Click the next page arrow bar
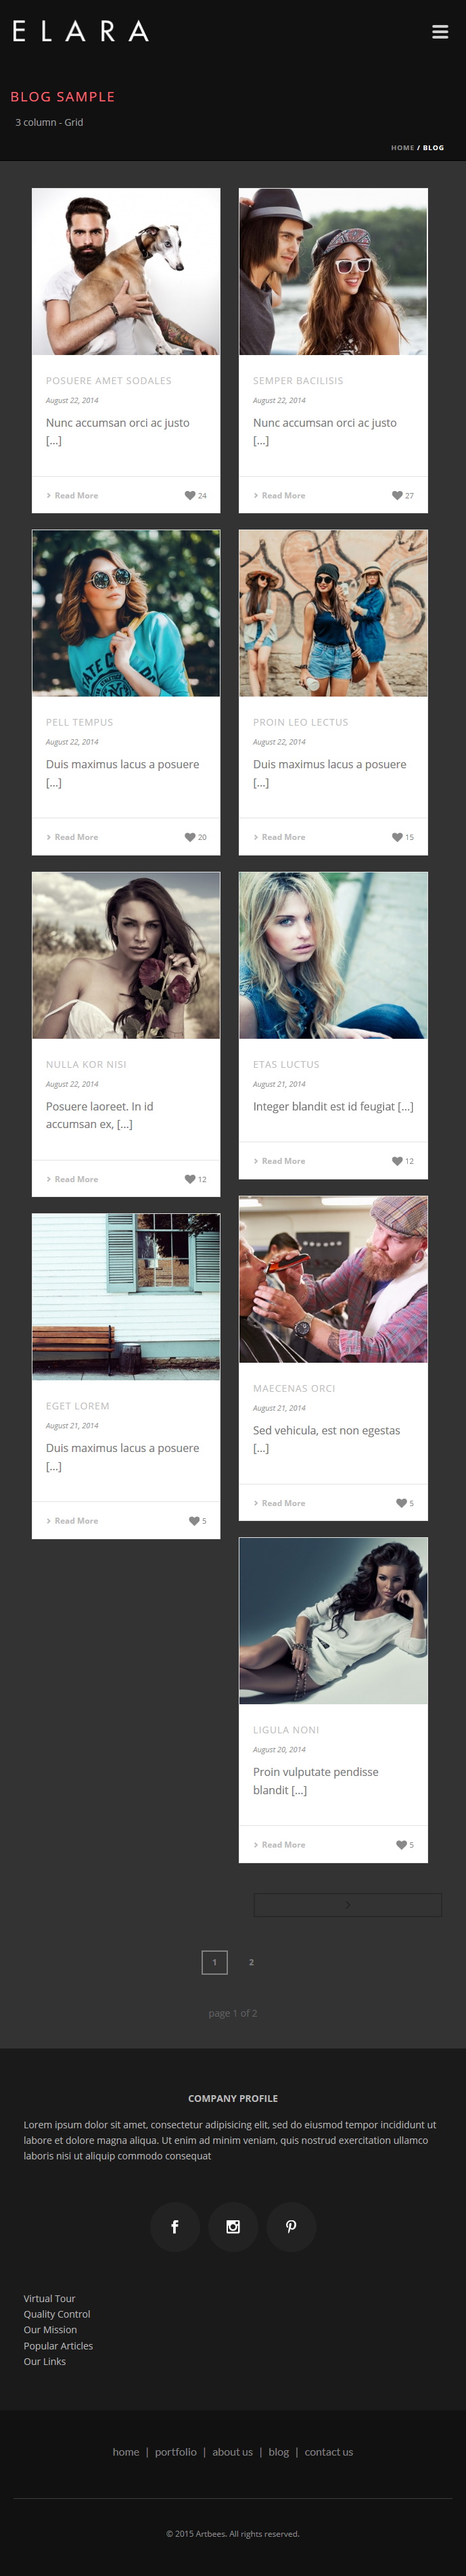The height and width of the screenshot is (2576, 466). 348,1904
